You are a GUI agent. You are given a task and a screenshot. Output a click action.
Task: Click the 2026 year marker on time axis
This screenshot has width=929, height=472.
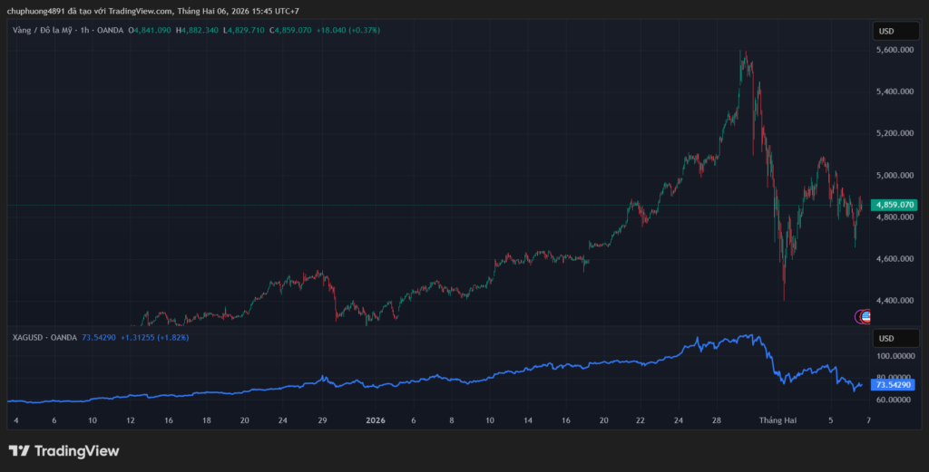[x=375, y=420]
